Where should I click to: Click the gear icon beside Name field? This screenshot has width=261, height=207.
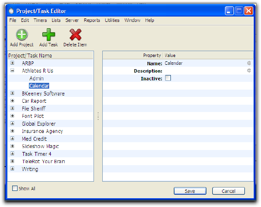249,63
